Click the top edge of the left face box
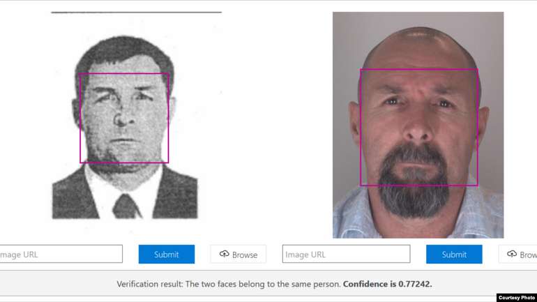Viewport: 537px width, 302px height. click(124, 73)
